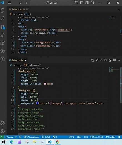Close the index.css tab

click(26, 60)
